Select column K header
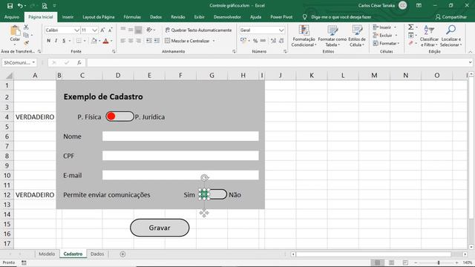 coord(312,76)
